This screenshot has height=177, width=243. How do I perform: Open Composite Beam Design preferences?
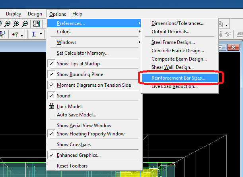click(x=180, y=59)
